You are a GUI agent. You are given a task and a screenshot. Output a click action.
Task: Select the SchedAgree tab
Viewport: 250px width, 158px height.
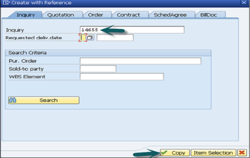pyautogui.click(x=170, y=15)
